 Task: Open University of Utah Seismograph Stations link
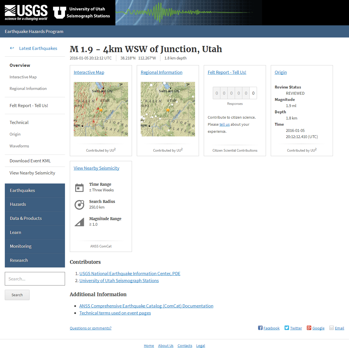[x=119, y=280]
